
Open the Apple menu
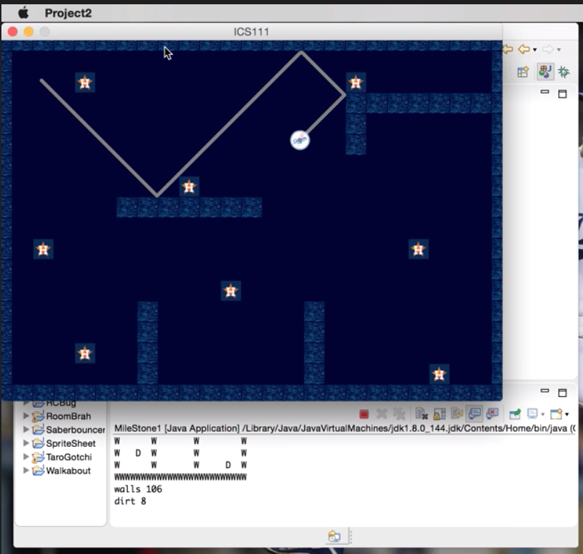pyautogui.click(x=24, y=13)
